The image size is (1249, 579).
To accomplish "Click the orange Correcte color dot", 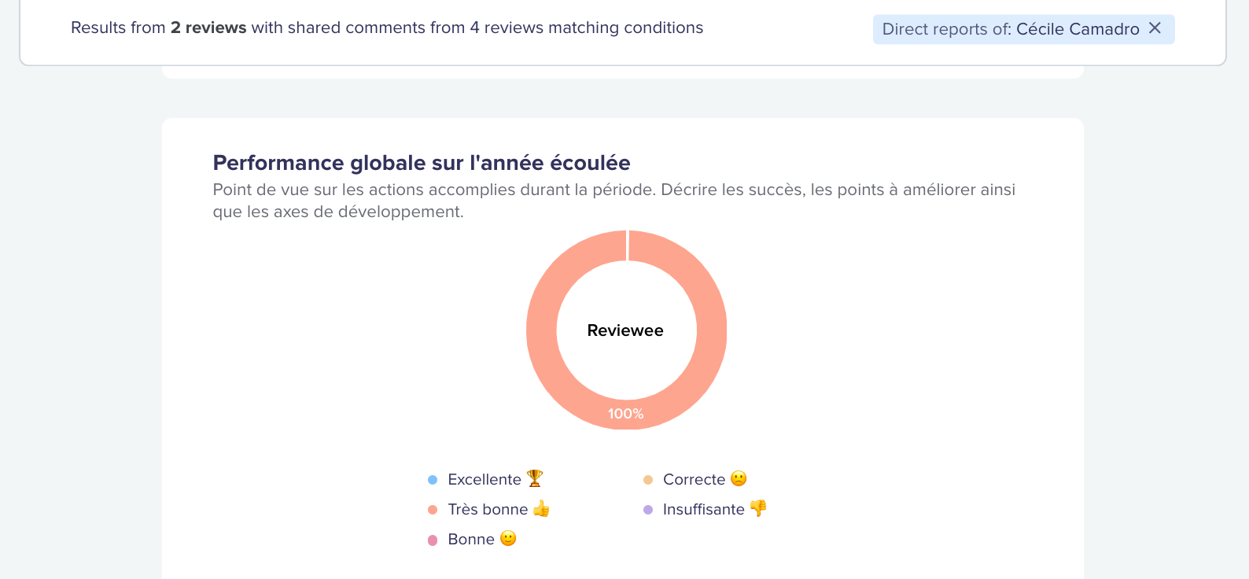I will pos(648,480).
